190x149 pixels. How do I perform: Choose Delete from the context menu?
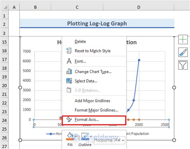80,41
